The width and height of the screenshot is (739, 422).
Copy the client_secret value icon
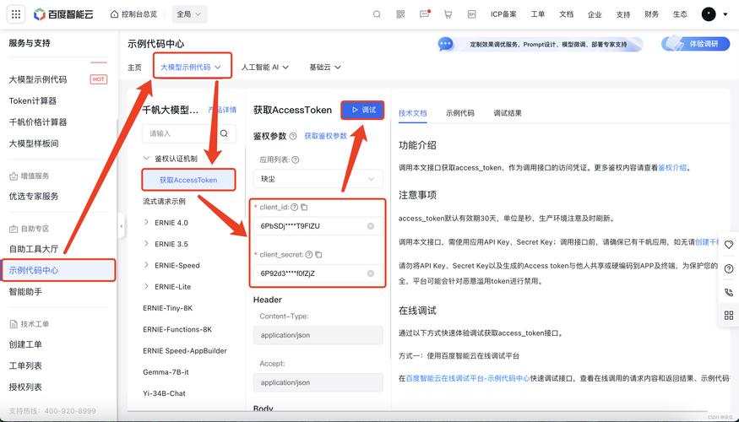[319, 254]
